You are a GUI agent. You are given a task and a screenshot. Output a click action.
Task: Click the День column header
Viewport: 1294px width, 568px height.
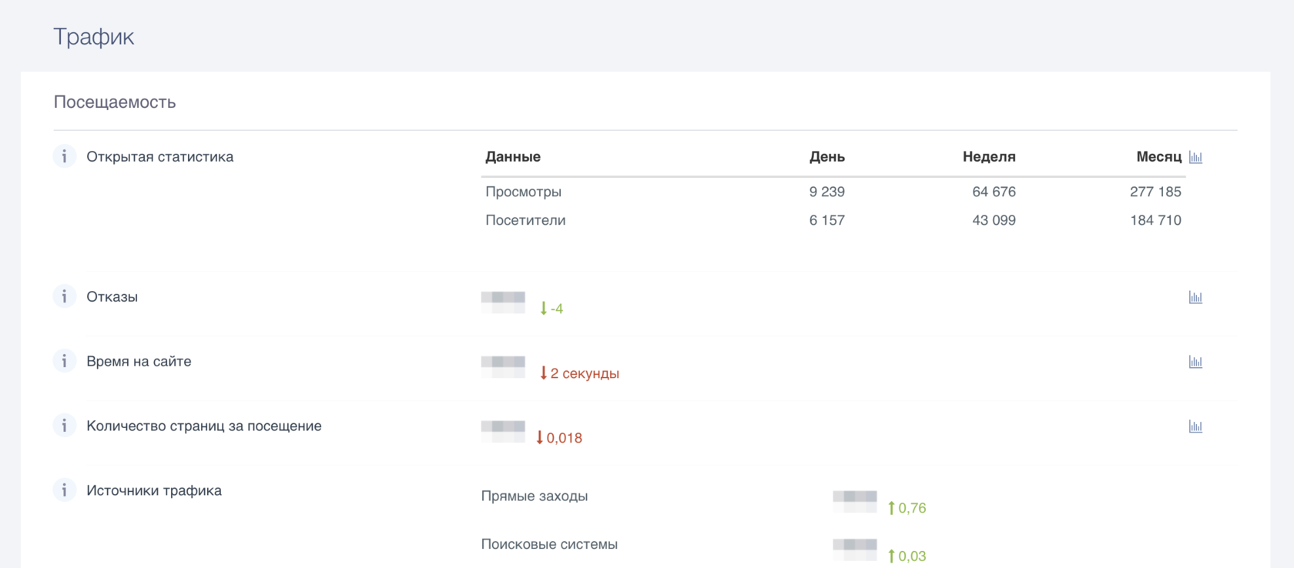(x=826, y=157)
